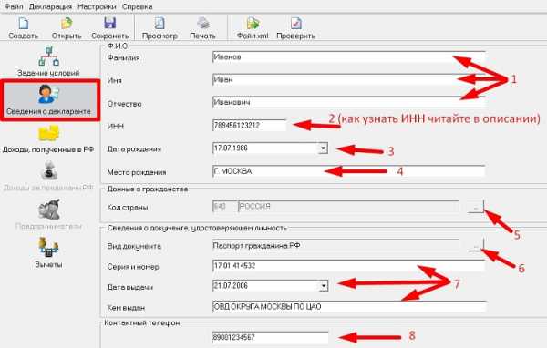Click the Отчество label
The height and width of the screenshot is (348, 547).
124,104
